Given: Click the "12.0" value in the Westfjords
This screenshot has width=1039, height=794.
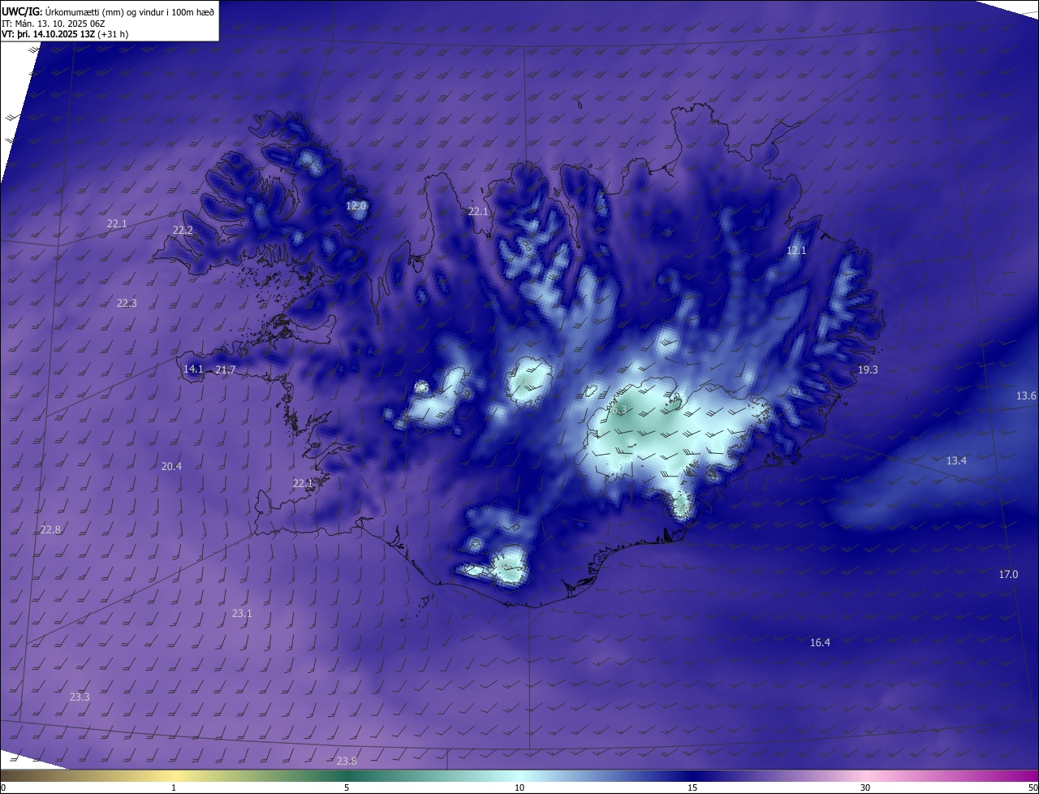Looking at the screenshot, I should pyautogui.click(x=356, y=206).
